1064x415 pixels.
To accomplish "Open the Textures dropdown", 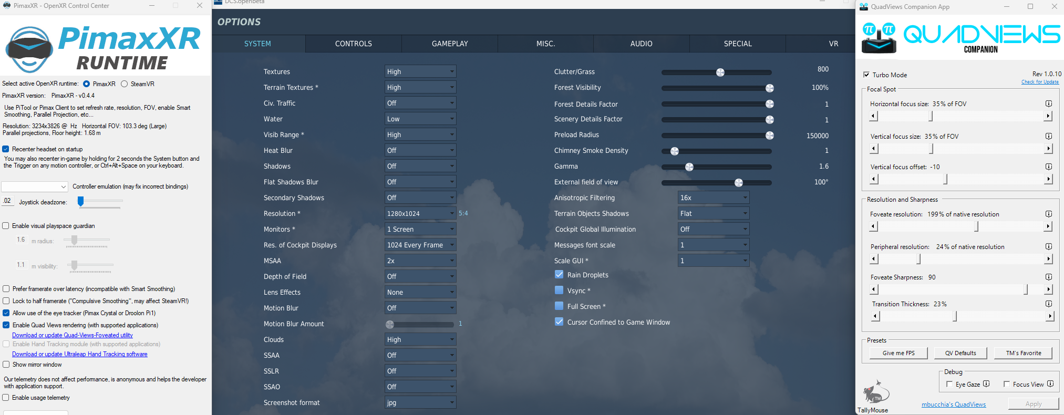I will [420, 71].
